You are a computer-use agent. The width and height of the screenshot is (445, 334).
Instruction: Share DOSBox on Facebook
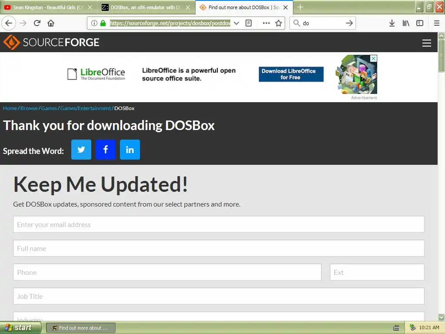pos(106,150)
